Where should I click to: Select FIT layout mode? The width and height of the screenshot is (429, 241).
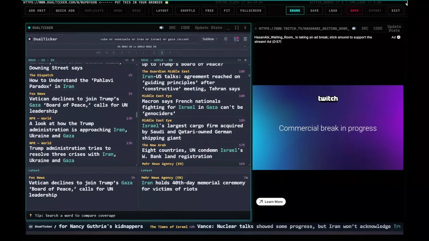pos(227,11)
